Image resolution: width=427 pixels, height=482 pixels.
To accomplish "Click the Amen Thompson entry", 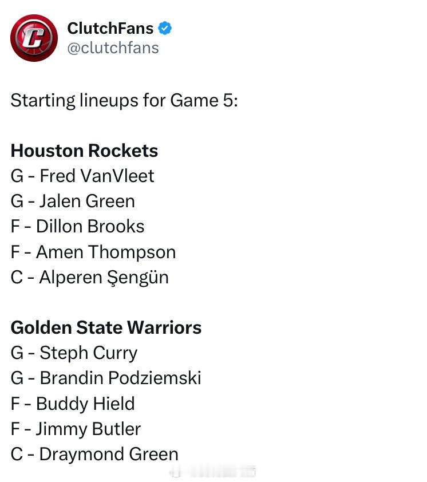I will (x=93, y=252).
